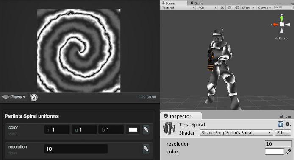Click the r value field of color

point(57,129)
